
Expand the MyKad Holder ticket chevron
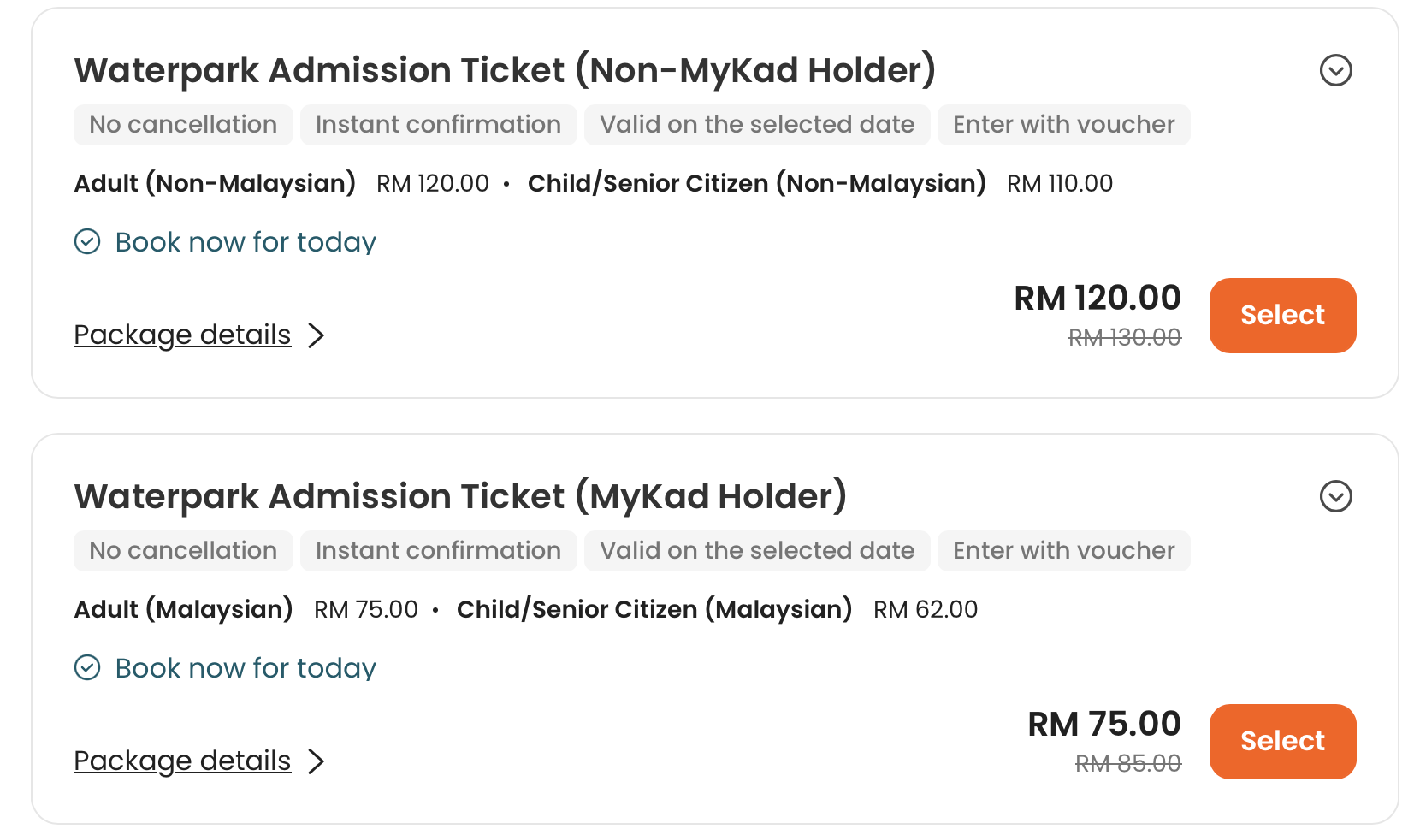(x=1335, y=496)
